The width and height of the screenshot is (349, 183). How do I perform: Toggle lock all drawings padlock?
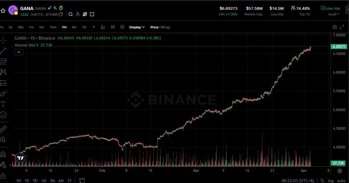[x=3, y=176]
